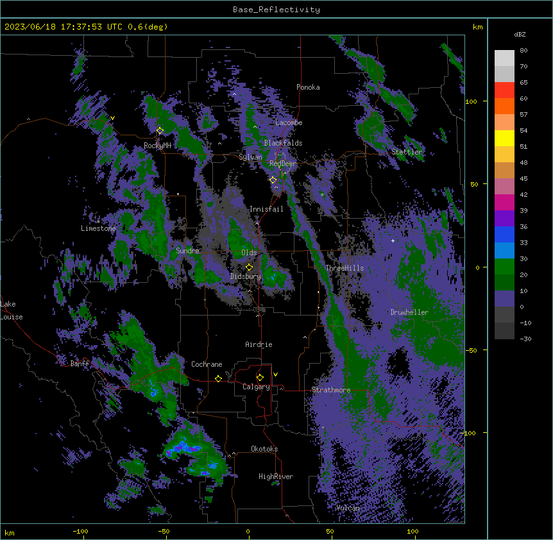This screenshot has height=540, width=553.
Task: Click the HighRiver label
Action: pos(276,477)
